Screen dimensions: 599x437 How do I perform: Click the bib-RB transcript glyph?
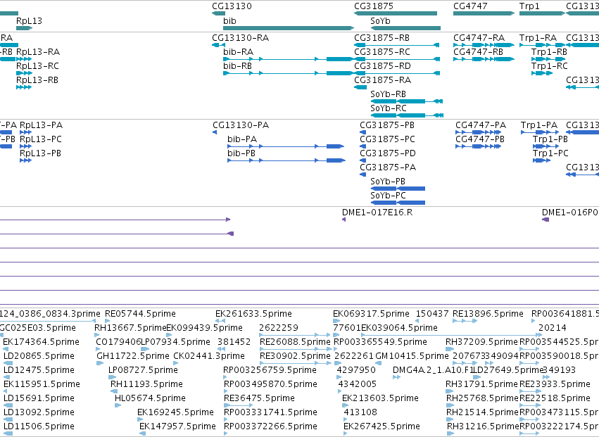289,73
